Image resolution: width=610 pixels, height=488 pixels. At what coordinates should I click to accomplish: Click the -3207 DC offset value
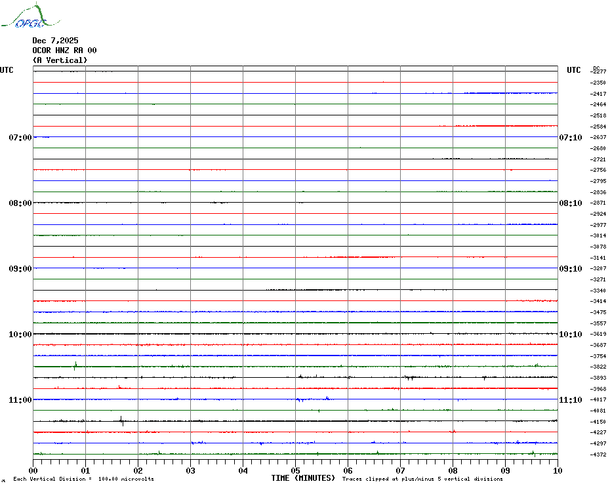click(598, 269)
